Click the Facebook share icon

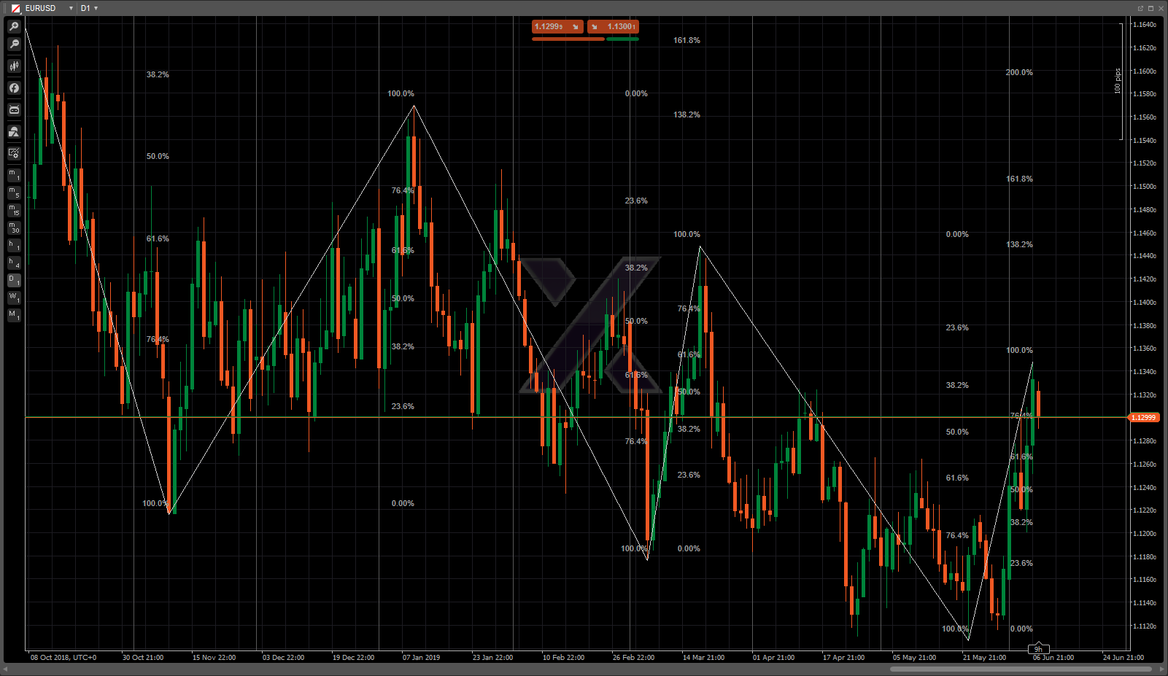coord(14,88)
